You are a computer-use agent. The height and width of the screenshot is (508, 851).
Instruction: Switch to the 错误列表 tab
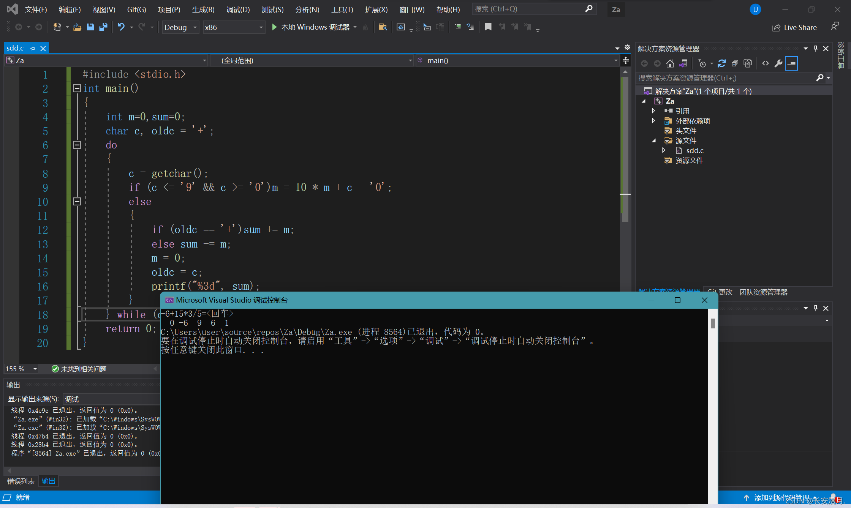[21, 481]
